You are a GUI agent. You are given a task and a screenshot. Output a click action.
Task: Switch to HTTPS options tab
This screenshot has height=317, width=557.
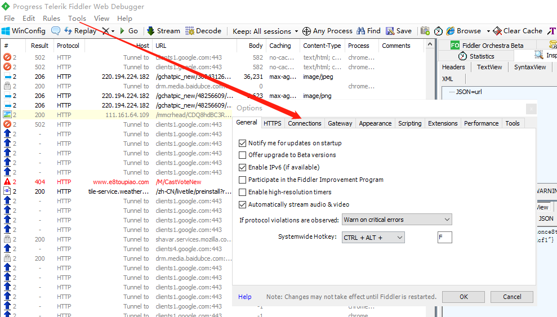273,123
